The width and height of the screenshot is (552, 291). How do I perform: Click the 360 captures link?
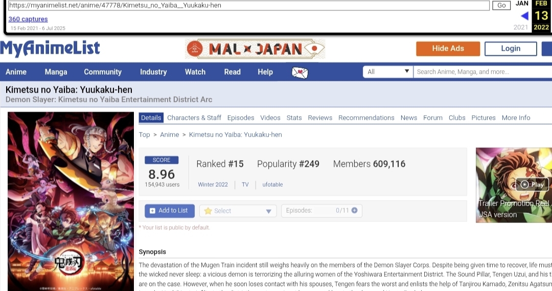pos(28,19)
